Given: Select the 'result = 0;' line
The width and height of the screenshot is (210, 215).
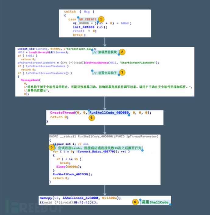Looking at the screenshot, I should click(85, 31).
